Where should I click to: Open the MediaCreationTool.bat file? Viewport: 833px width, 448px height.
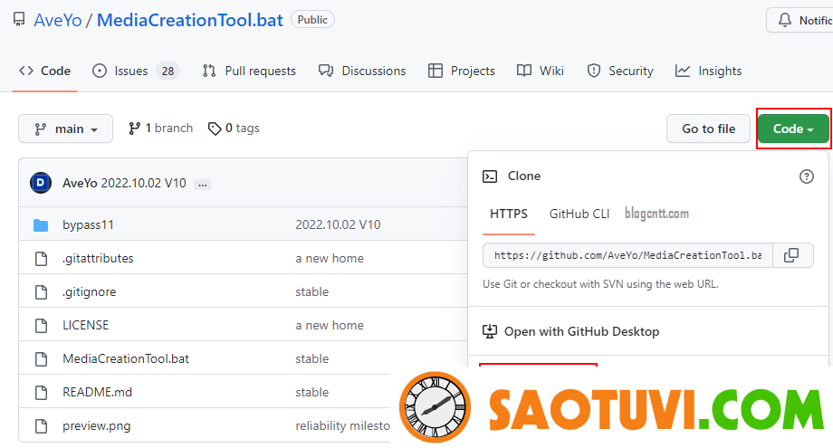click(x=126, y=358)
